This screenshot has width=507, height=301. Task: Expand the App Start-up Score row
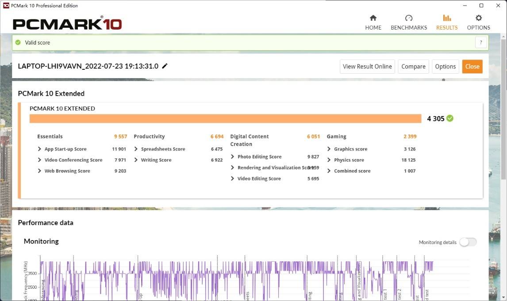pyautogui.click(x=40, y=149)
